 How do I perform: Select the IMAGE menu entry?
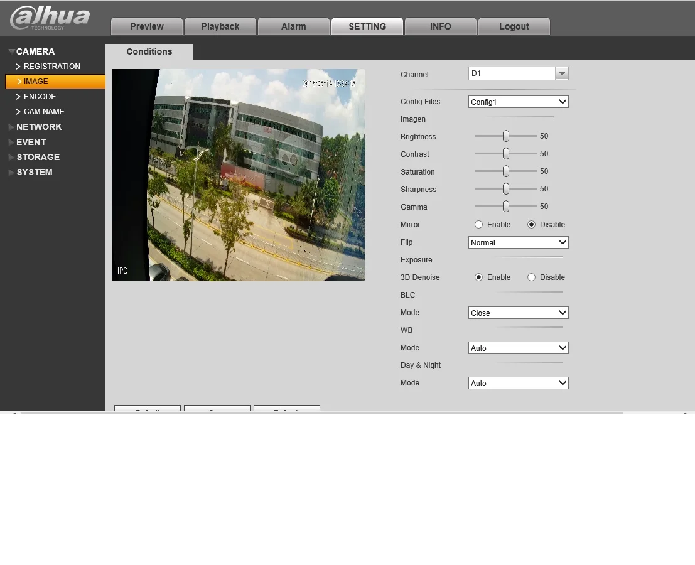point(55,82)
